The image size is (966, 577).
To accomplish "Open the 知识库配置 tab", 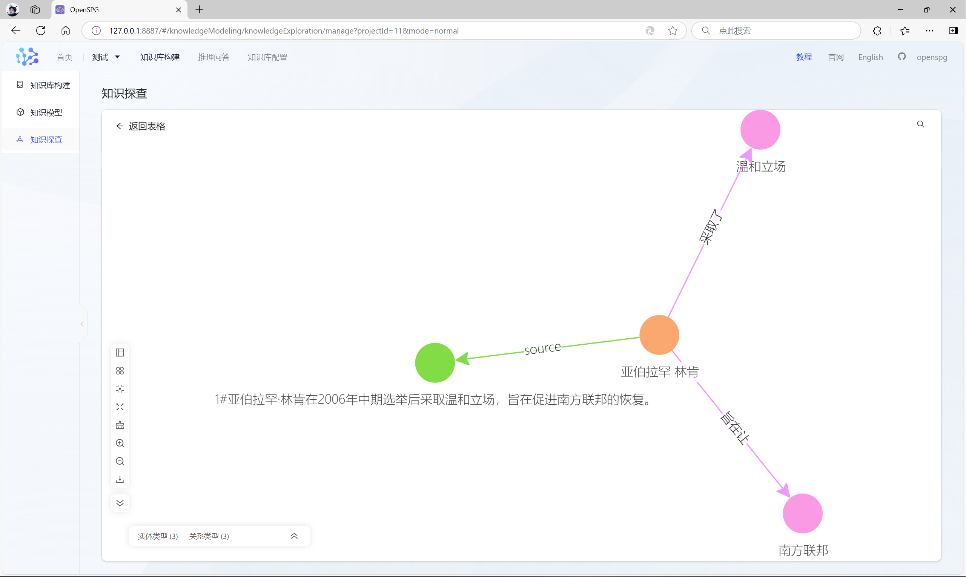I will pyautogui.click(x=267, y=57).
